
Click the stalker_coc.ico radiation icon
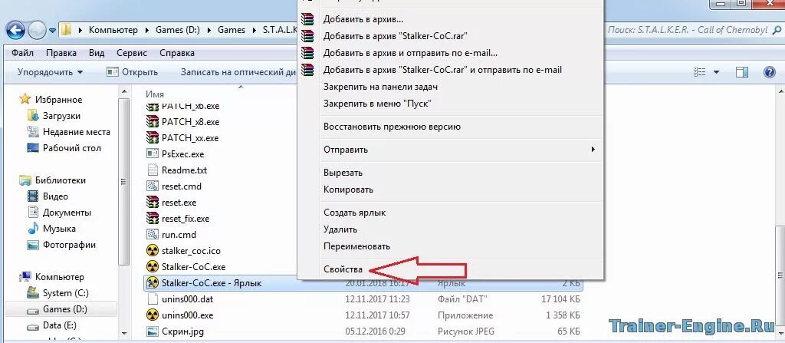[x=153, y=251]
